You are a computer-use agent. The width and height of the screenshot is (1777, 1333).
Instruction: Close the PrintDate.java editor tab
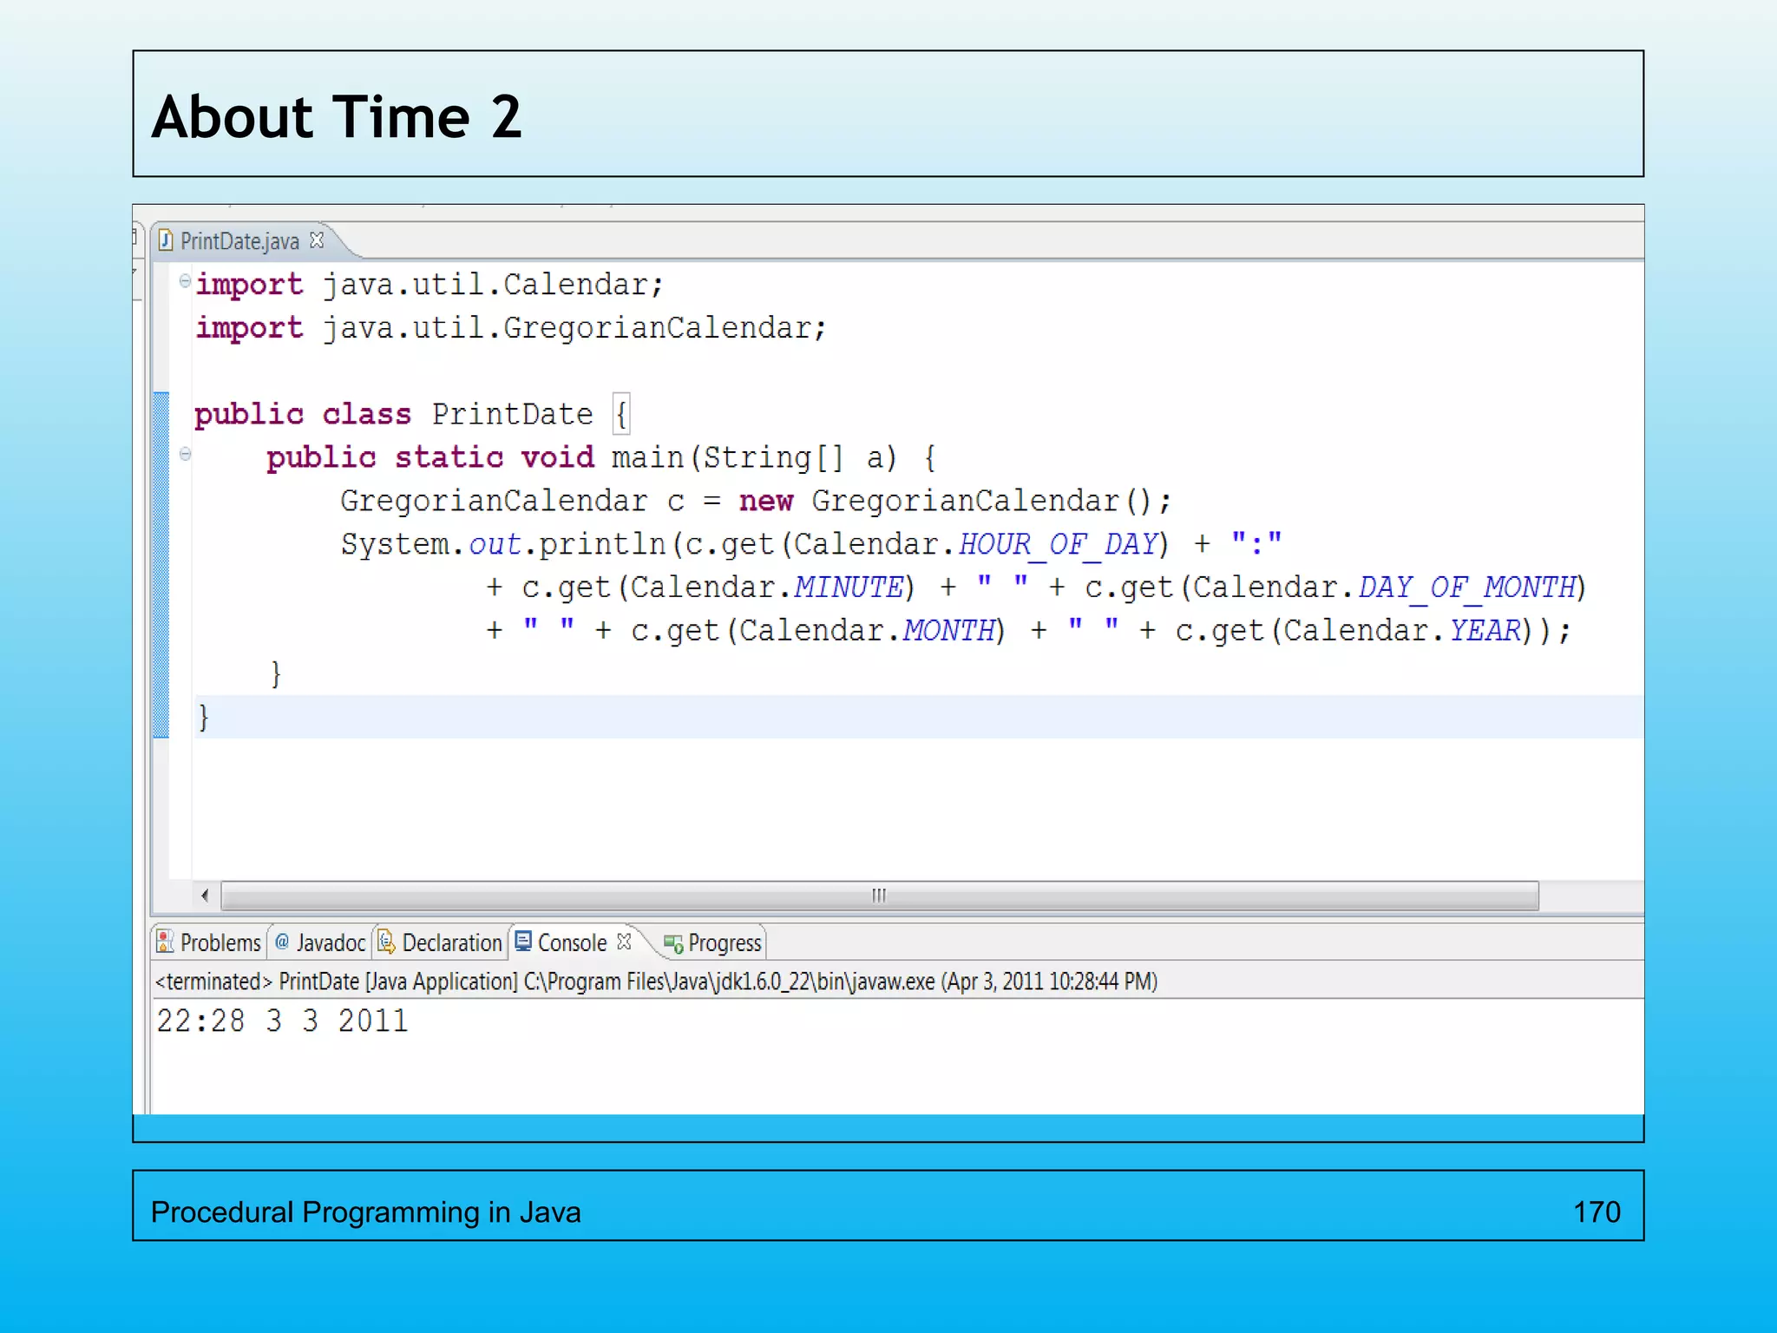point(318,240)
